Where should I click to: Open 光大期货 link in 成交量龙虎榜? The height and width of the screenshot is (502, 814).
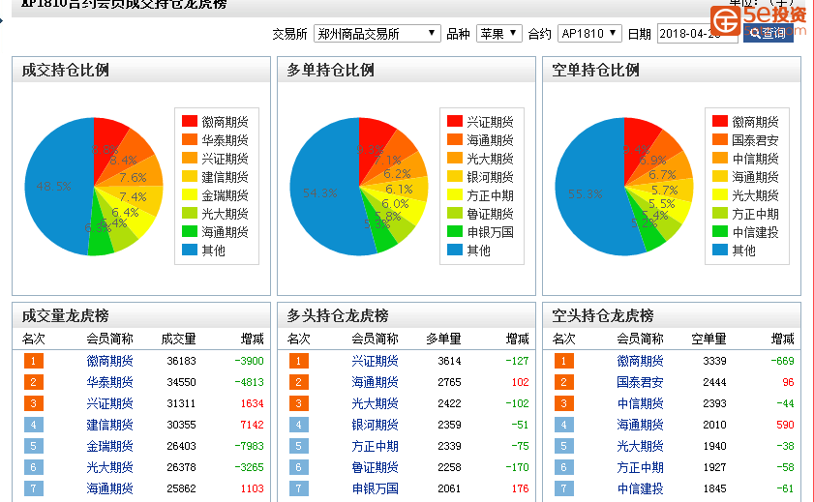[109, 467]
